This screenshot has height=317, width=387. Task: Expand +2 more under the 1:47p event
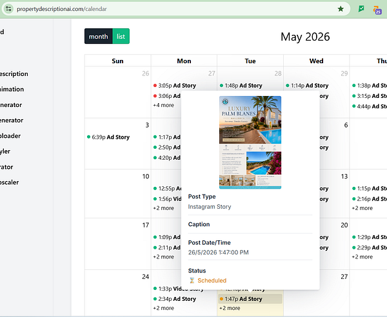[x=230, y=308]
